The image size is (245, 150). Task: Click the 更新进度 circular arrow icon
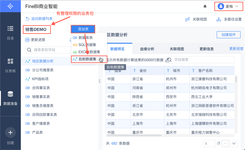(27, 40)
